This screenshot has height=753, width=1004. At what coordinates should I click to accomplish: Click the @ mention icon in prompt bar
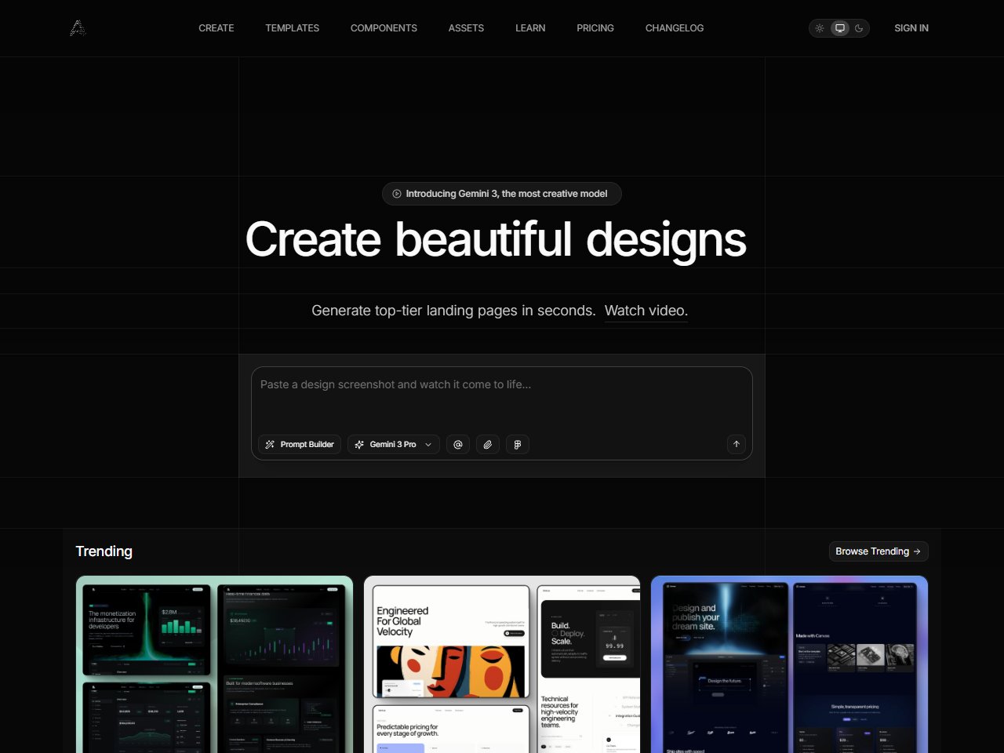tap(458, 444)
